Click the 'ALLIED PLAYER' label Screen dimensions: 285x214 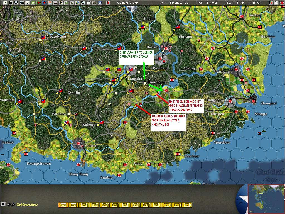(x=127, y=3)
